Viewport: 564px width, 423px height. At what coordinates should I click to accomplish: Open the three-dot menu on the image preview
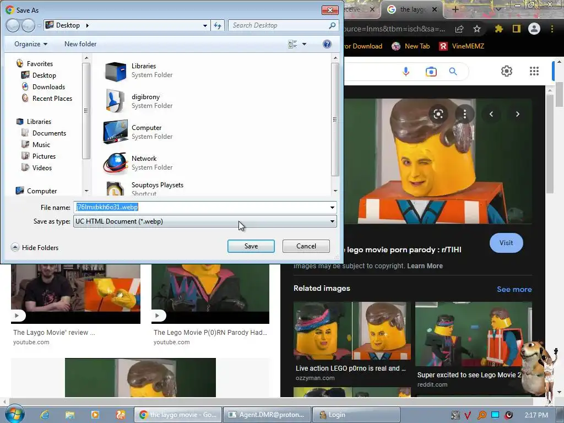pos(465,115)
